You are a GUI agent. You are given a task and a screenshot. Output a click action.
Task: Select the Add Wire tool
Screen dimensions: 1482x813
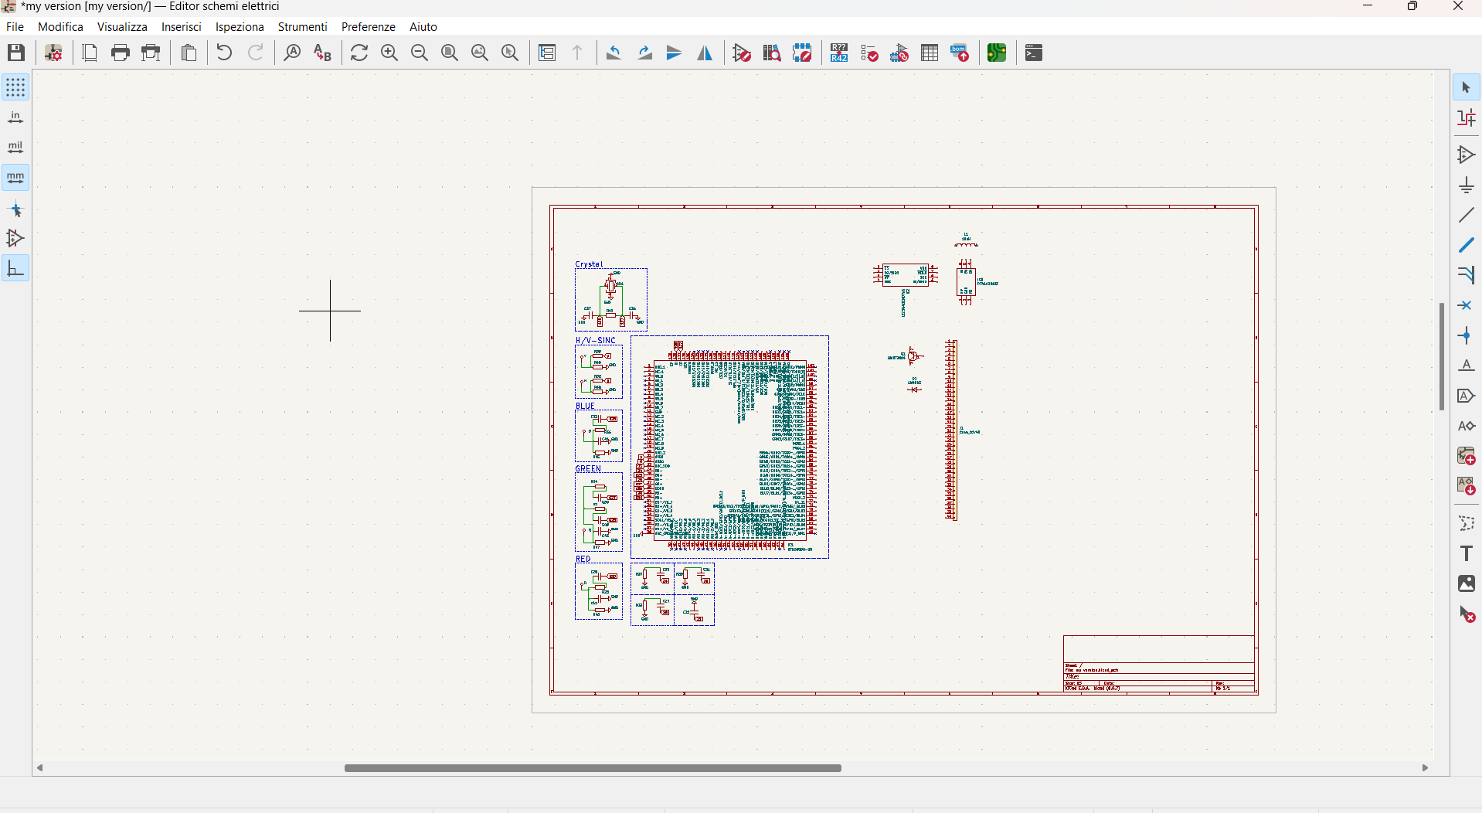pos(1466,215)
